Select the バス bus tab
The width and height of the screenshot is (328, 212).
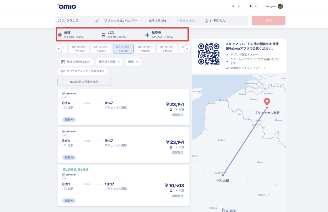coord(115,35)
